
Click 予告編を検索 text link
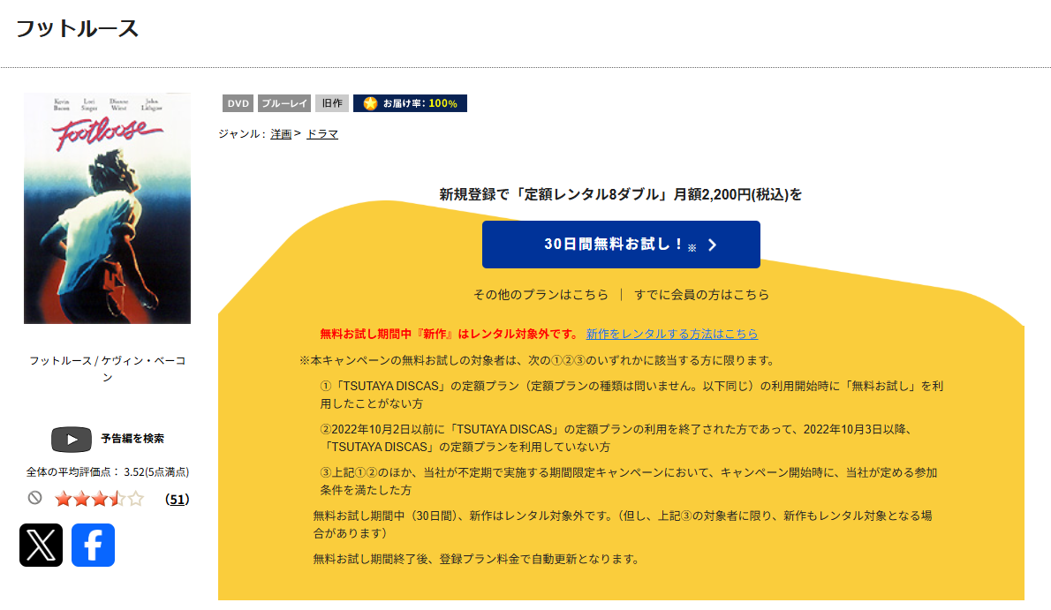(132, 439)
